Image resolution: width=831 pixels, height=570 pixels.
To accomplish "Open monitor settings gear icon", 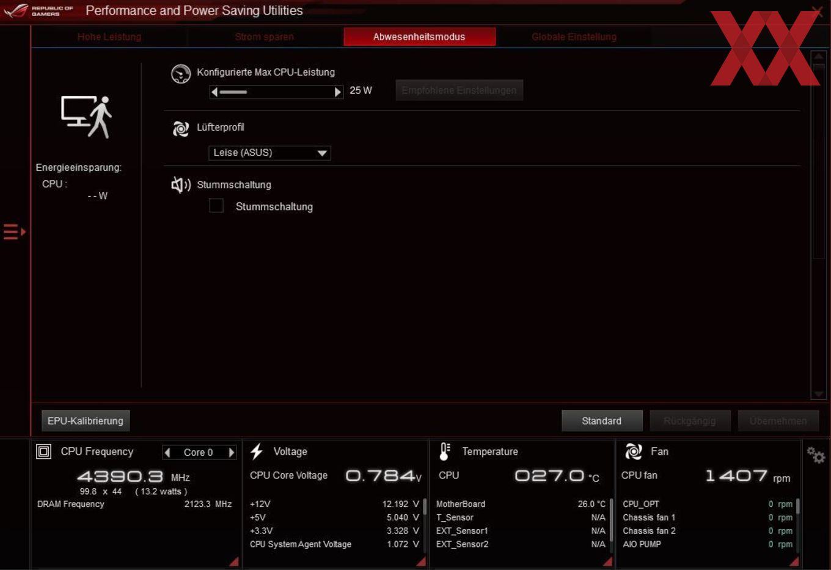I will tap(816, 454).
